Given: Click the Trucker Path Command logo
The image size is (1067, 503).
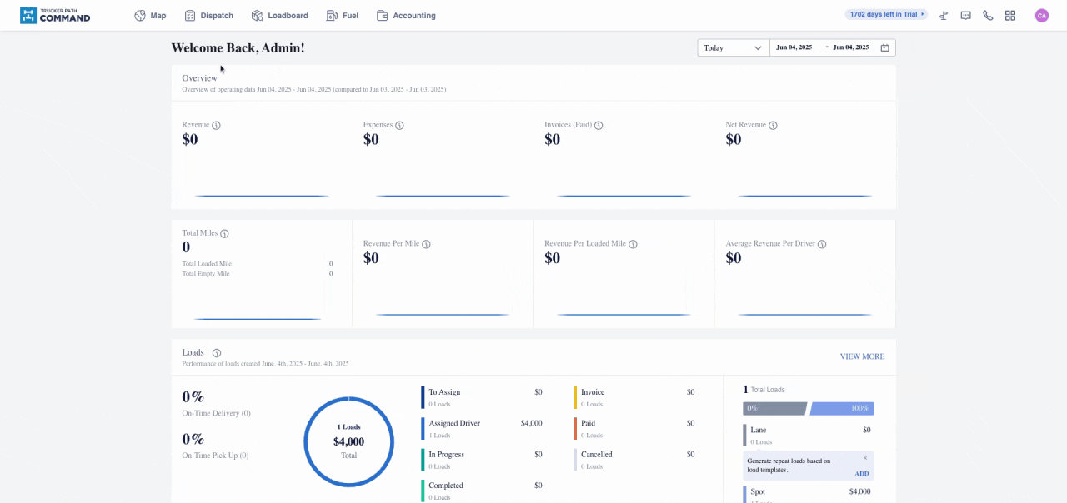Looking at the screenshot, I should tap(55, 15).
